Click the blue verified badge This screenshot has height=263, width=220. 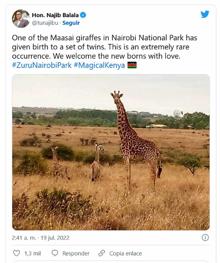[83, 15]
